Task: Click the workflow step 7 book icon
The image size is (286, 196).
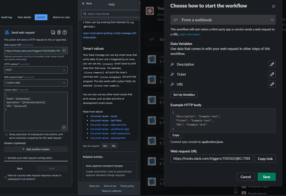Action: 152,182
